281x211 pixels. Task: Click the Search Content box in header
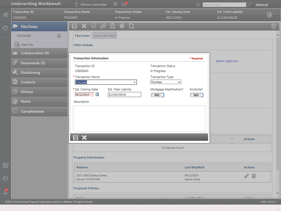pyautogui.click(x=224, y=5)
